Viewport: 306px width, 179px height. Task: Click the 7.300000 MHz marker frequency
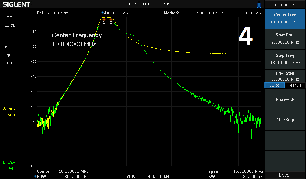[x=209, y=13]
